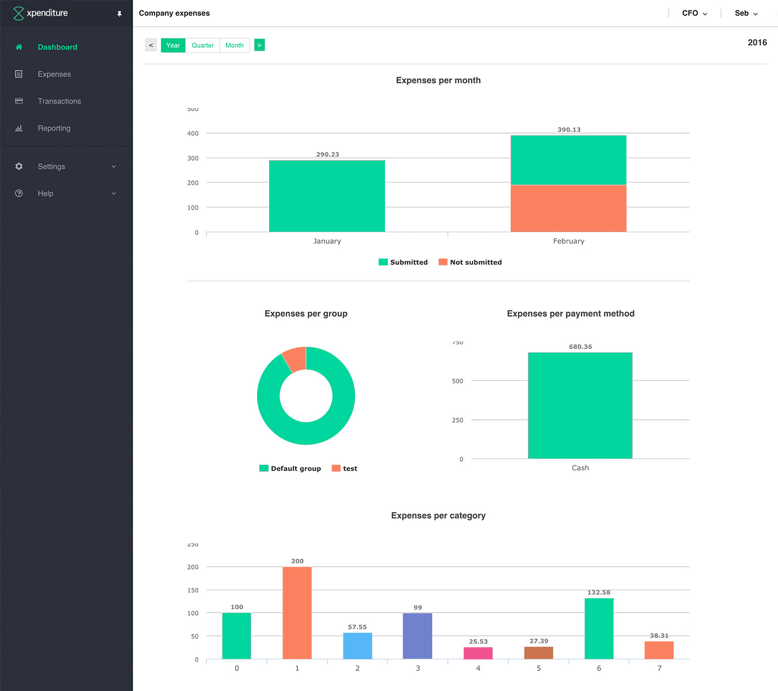Expand the Help menu chevron
The height and width of the screenshot is (691, 778).
coord(114,193)
